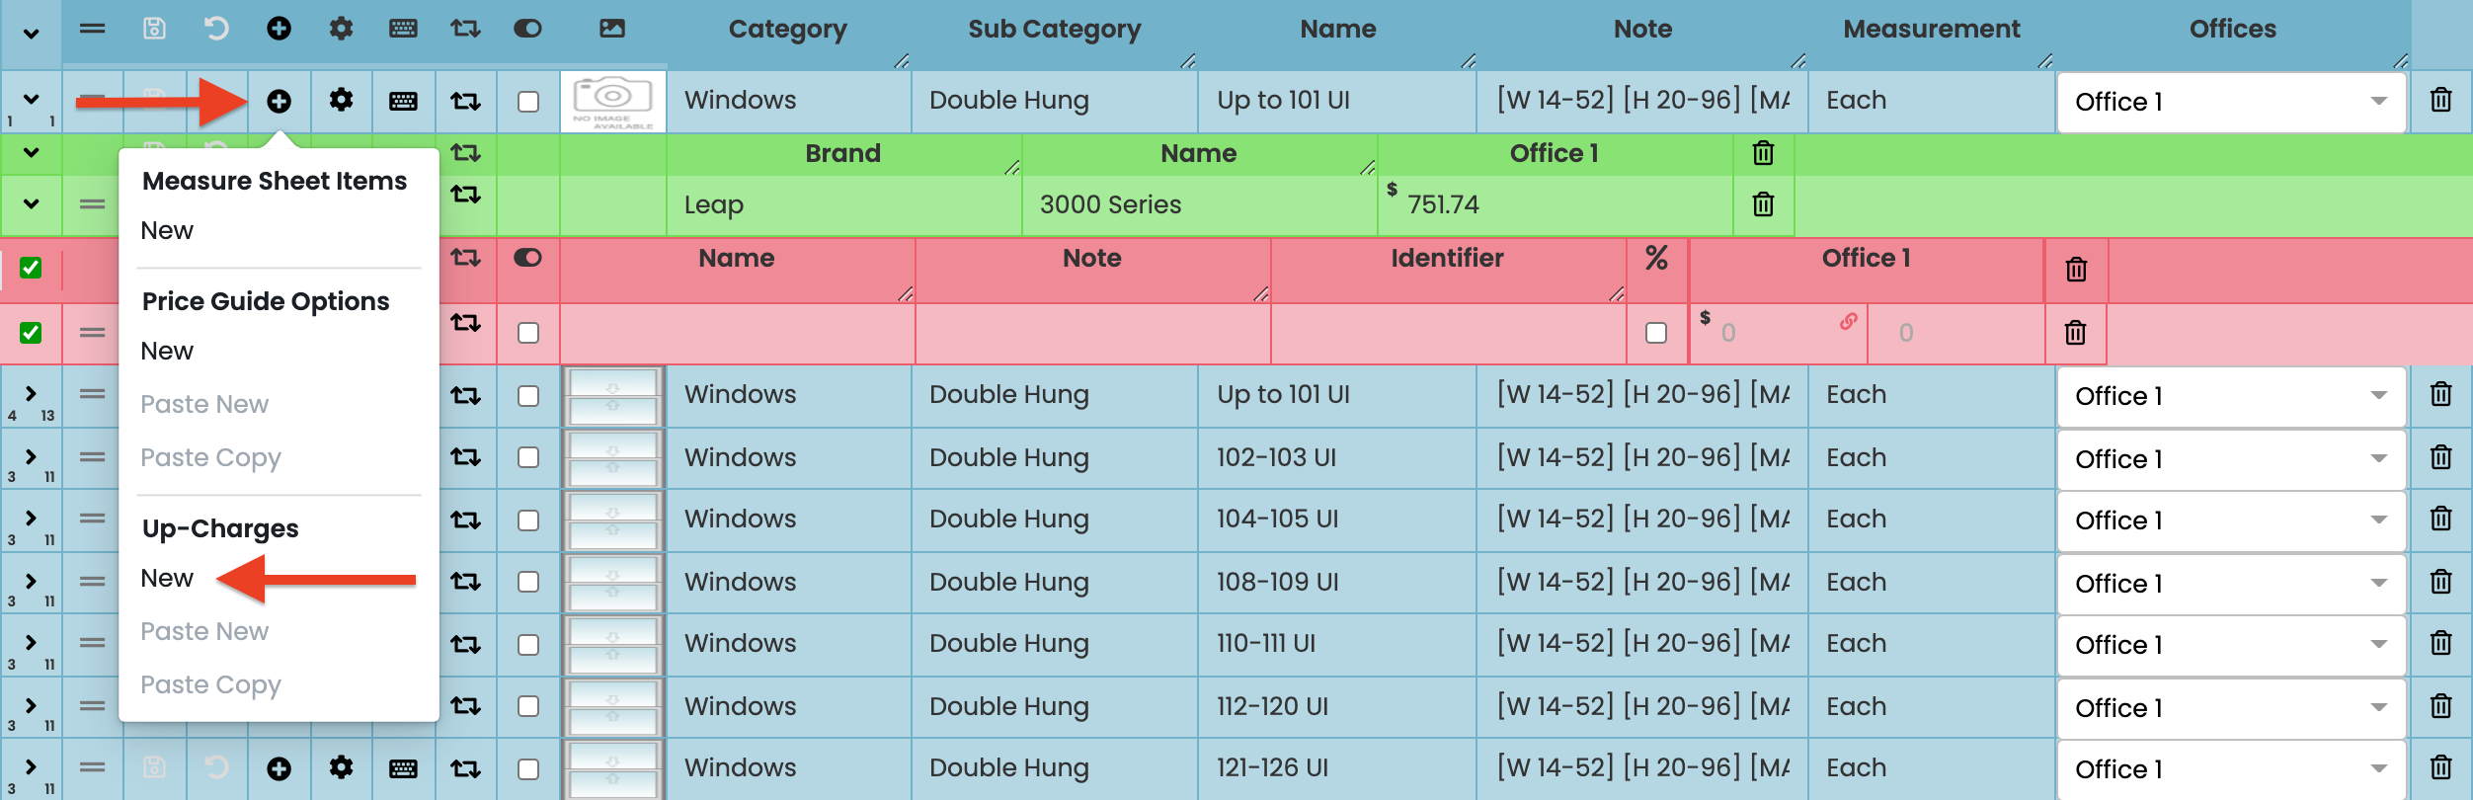This screenshot has width=2473, height=800.
Task: Select New under Measure Sheet Items
Action: click(167, 230)
